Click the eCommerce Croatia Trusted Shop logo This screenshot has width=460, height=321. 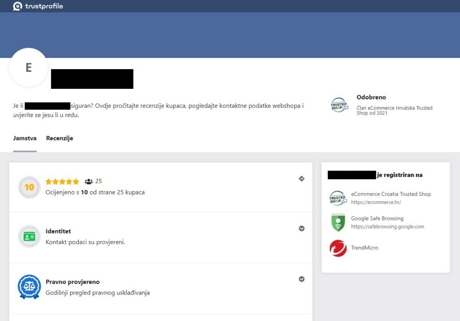click(338, 198)
